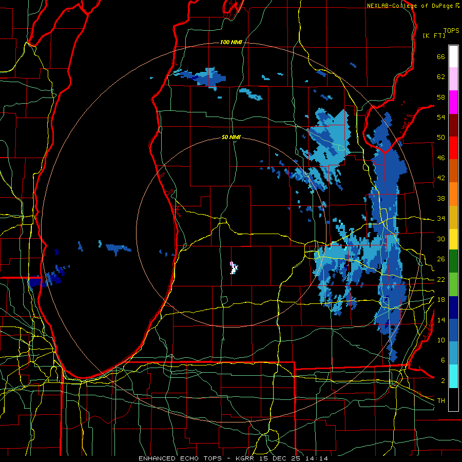Click the "[K FT]" units label
Screen dimensions: 462x462
coord(434,35)
